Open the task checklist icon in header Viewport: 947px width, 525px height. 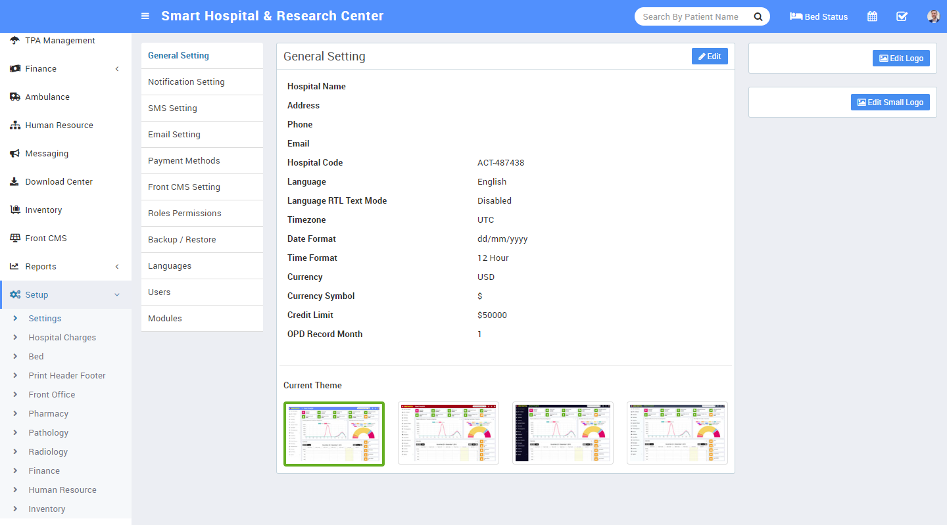tap(902, 16)
